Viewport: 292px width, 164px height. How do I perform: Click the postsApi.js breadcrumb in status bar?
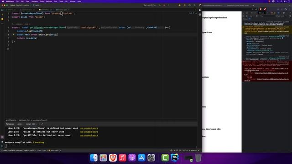coord(55,150)
